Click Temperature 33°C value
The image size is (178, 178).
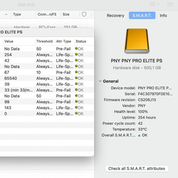click(x=142, y=129)
